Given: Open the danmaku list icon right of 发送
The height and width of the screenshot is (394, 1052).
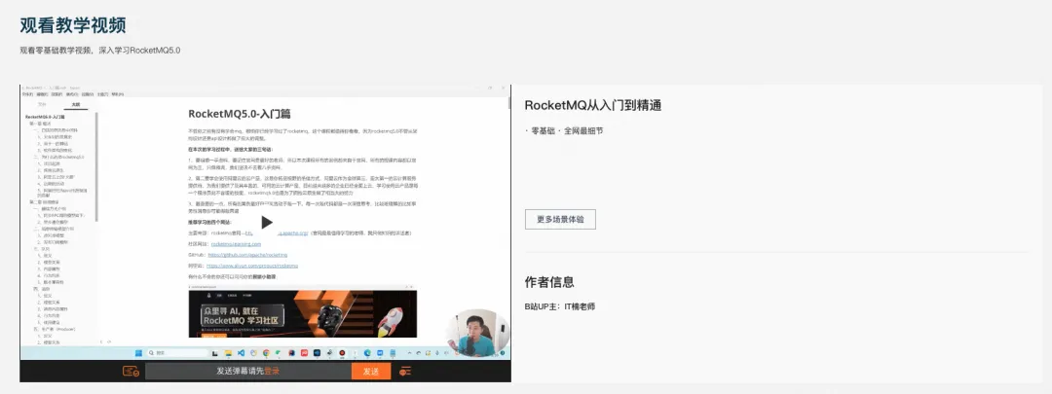Looking at the screenshot, I should [405, 372].
